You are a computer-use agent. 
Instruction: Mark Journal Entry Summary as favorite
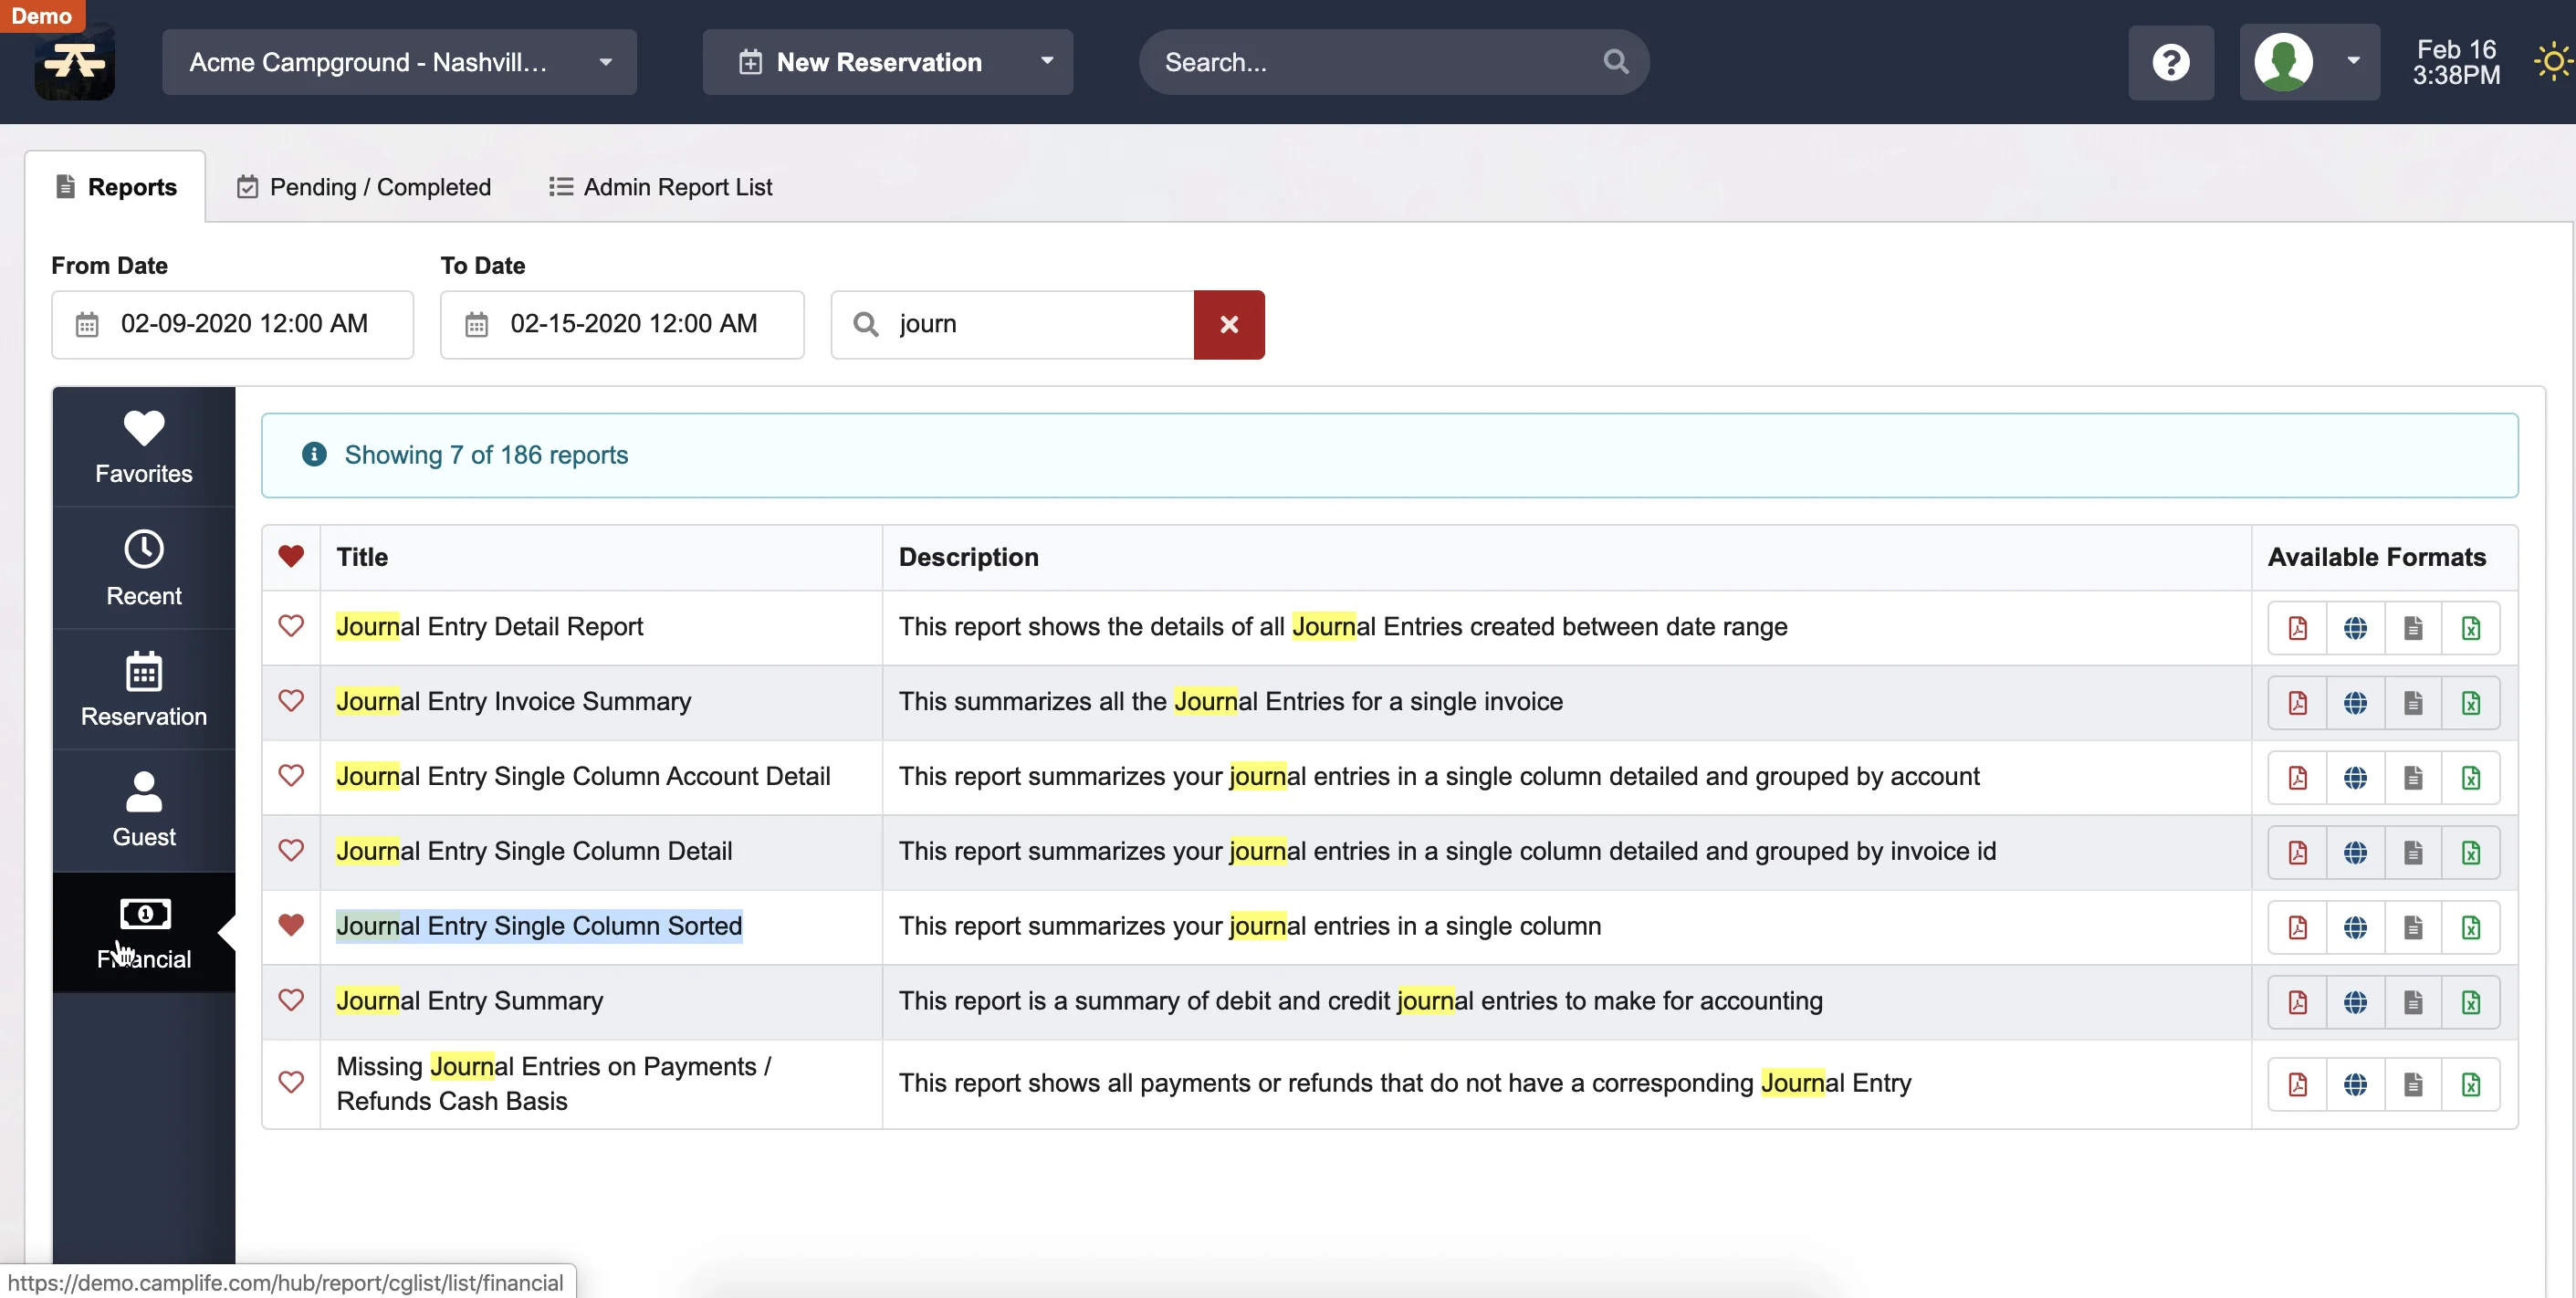point(290,1001)
